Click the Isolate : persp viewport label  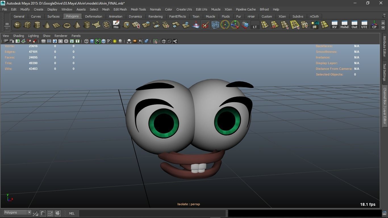point(189,204)
